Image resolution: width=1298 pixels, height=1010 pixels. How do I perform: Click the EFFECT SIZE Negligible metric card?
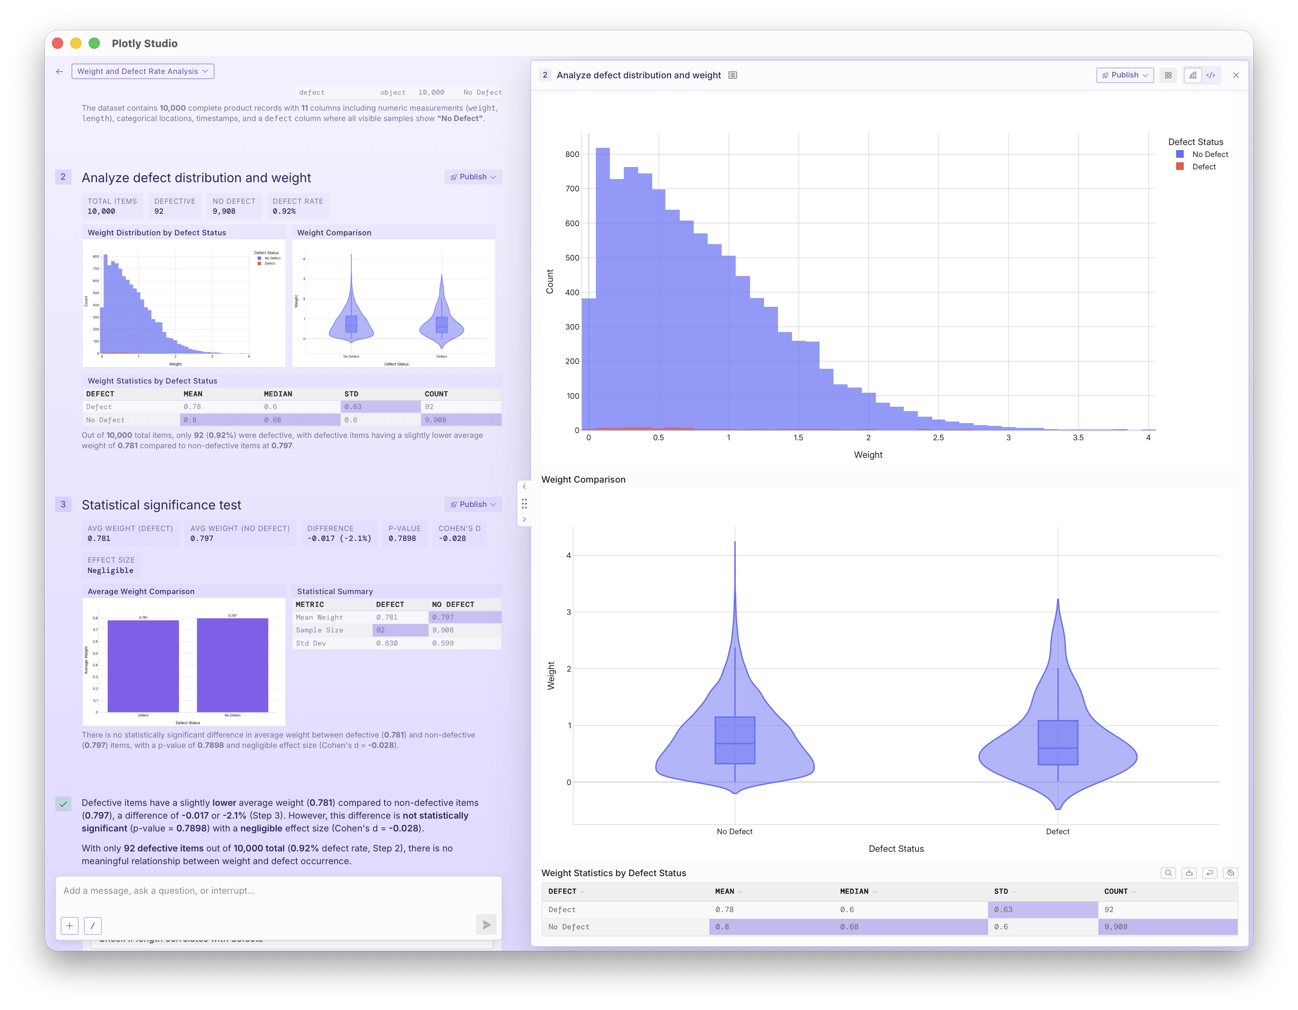coord(111,565)
